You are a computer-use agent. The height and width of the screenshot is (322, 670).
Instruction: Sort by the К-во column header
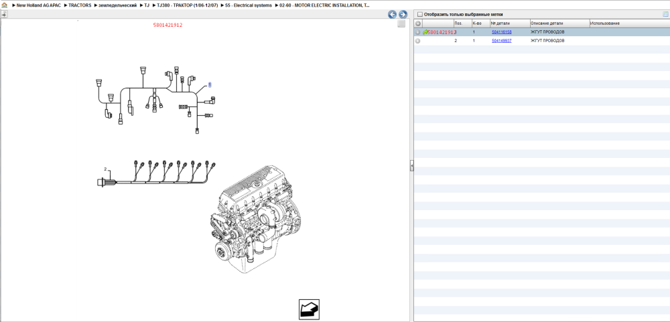[x=480, y=23]
